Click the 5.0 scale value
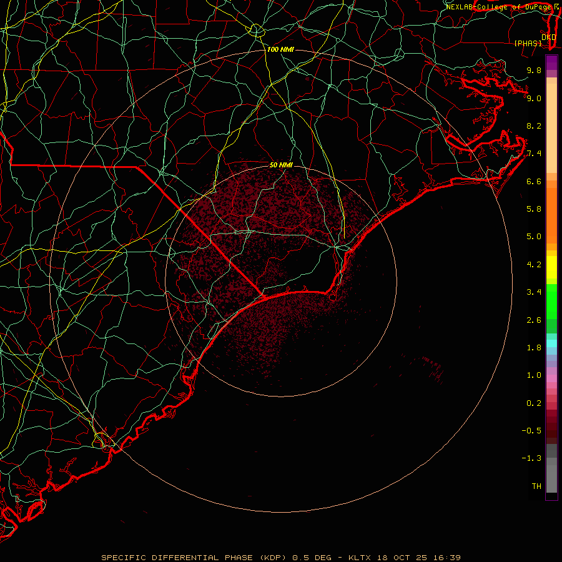The height and width of the screenshot is (562, 562). [x=534, y=237]
